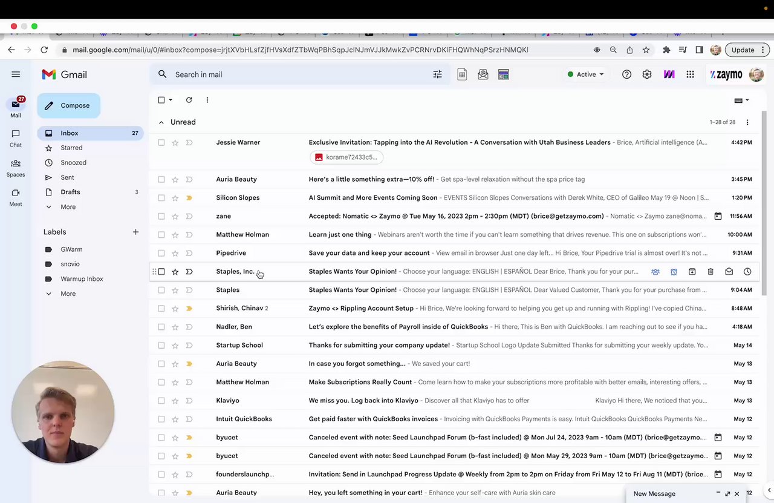The width and height of the screenshot is (774, 503).
Task: Open the Meet section in the sidebar
Action: tap(16, 197)
